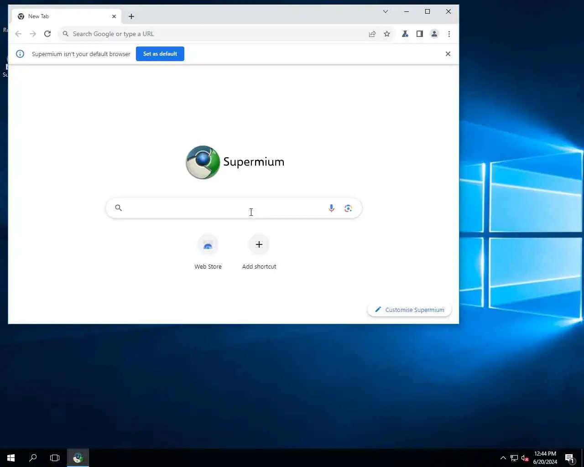Open the network tray icon
Screen dimensions: 584x467
[514, 458]
